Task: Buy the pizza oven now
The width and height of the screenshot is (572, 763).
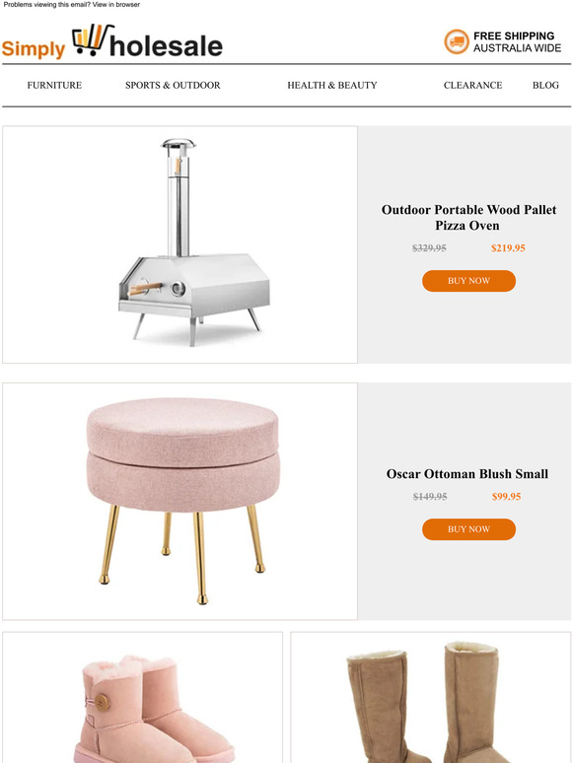Action: pos(468,281)
